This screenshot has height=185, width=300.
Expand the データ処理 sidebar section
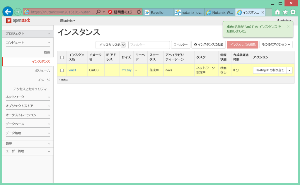click(28, 133)
